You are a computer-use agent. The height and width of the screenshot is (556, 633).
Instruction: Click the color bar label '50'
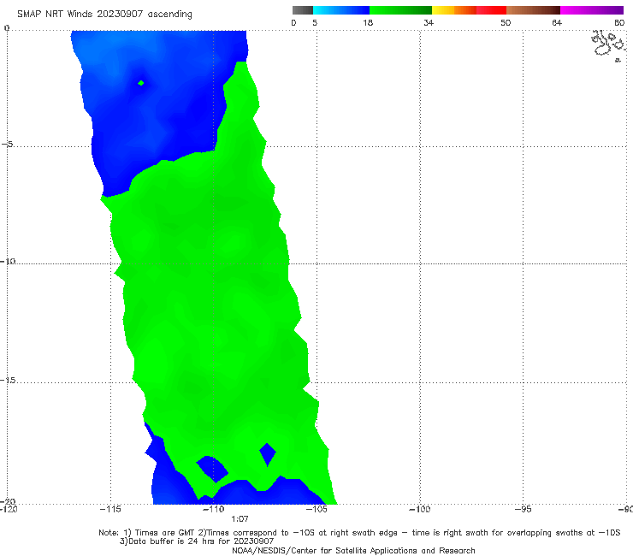point(506,22)
